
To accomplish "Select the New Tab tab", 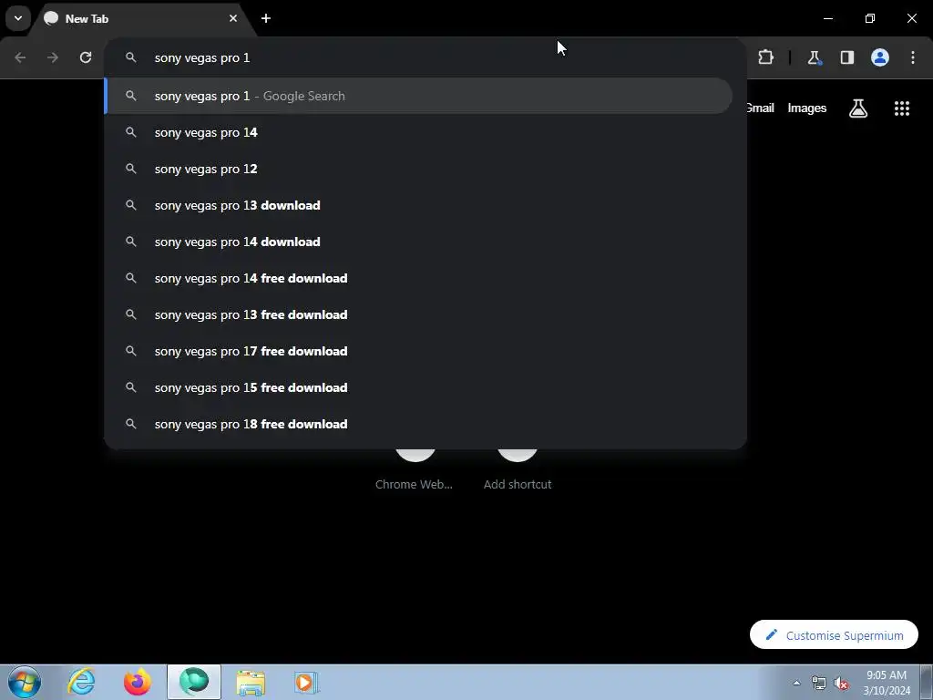I will (139, 18).
